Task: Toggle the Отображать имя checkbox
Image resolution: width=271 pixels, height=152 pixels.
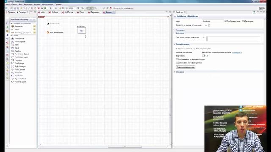Action: (x=226, y=21)
